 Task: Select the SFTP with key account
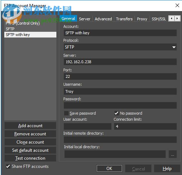click(x=30, y=35)
